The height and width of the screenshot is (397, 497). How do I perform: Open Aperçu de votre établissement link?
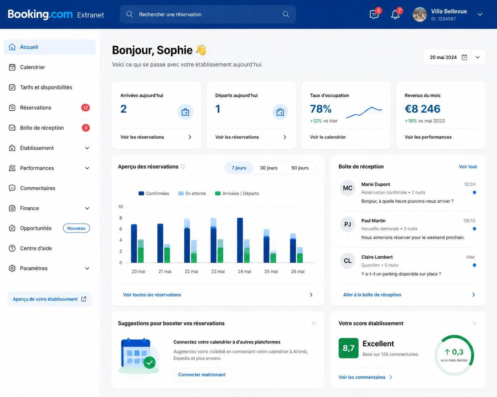pyautogui.click(x=50, y=299)
